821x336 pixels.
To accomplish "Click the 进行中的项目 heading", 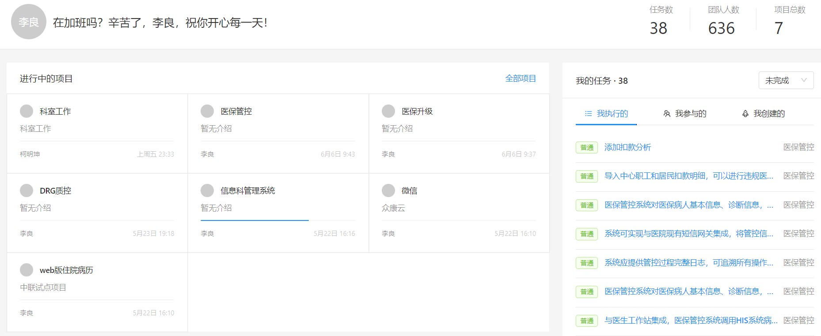I will 46,78.
